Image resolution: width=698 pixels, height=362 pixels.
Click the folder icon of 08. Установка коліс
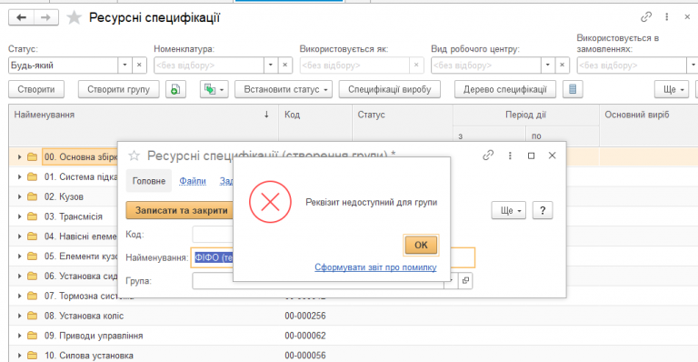(x=32, y=316)
